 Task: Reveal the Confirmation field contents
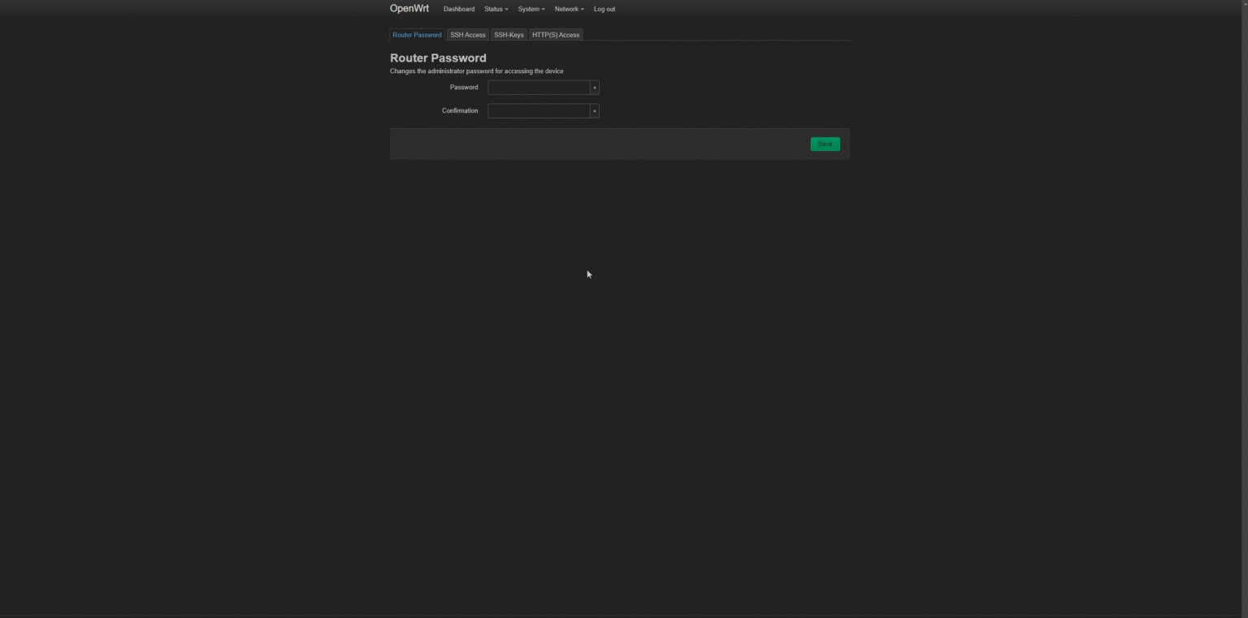click(x=595, y=111)
